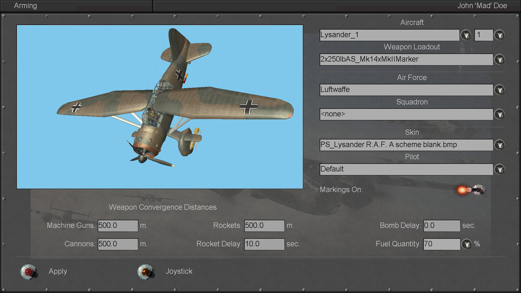Click the Joystick label text
Viewport: 521px width, 293px height.
(179, 271)
